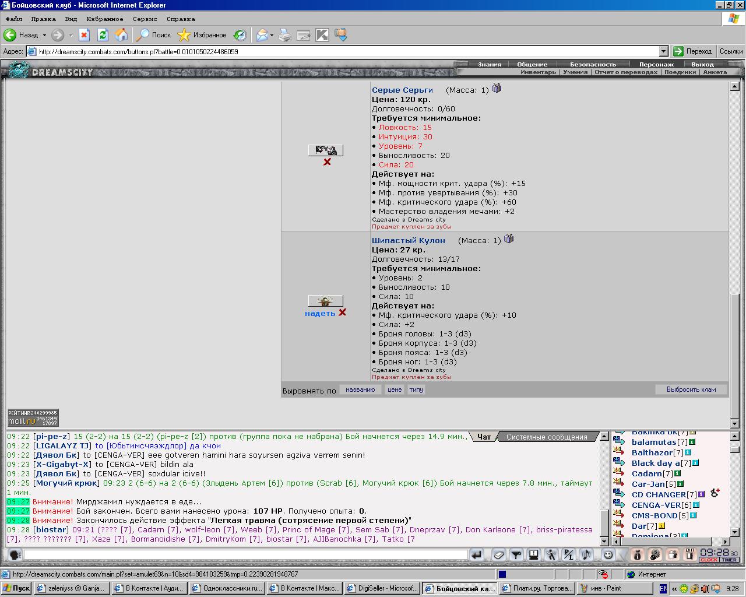The width and height of the screenshot is (746, 597).
Task: Open the mail button dropdown arrow
Action: coord(272,35)
